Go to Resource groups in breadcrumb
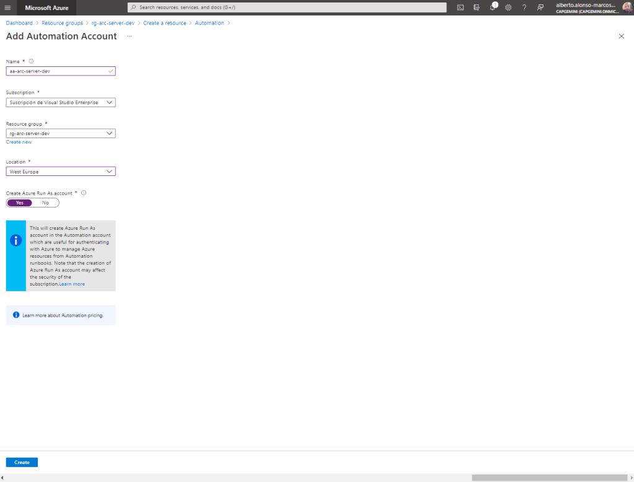Viewport: 634px width, 482px height. [62, 23]
